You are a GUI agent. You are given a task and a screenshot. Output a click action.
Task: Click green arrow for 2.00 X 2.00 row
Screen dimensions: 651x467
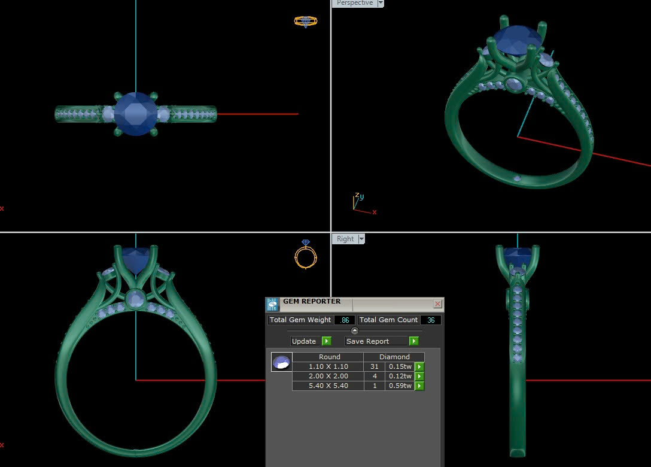coord(419,376)
